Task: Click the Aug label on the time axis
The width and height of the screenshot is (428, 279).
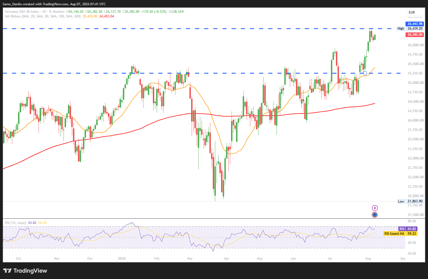Action: click(368, 259)
